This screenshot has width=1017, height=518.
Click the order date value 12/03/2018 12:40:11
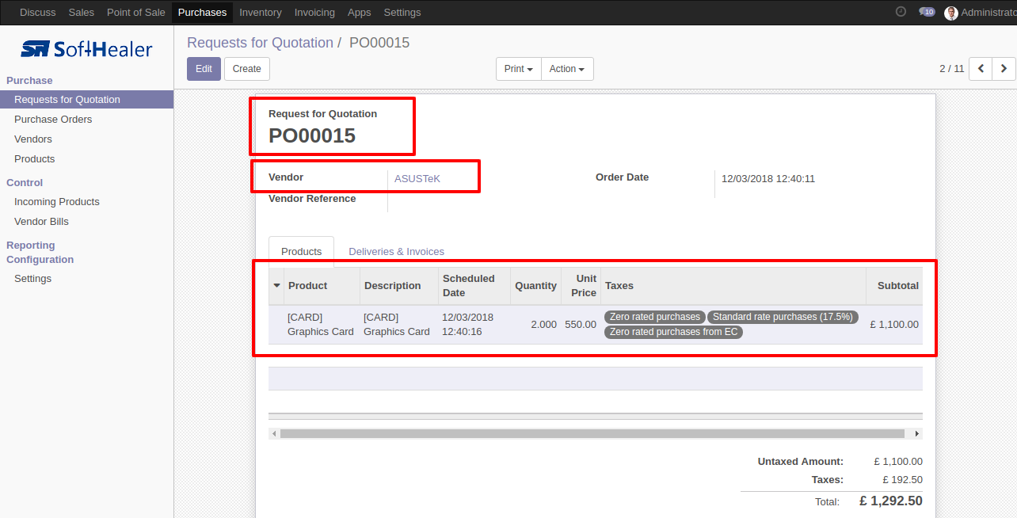(768, 179)
